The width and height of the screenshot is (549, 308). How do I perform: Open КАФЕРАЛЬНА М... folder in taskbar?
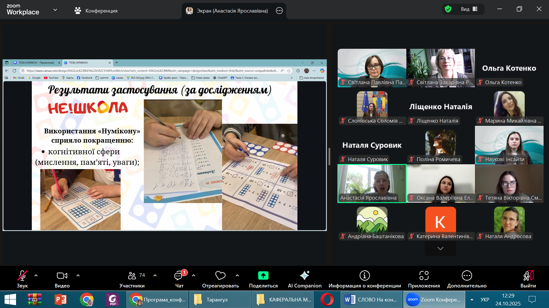[283, 299]
